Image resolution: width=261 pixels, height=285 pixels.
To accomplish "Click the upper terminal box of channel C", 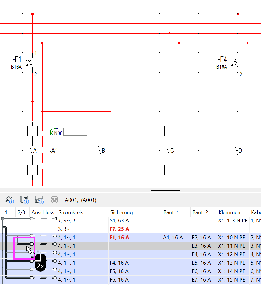I will 169,131.
